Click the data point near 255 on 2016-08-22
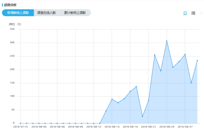This screenshot has height=131, width=204. 155,55
